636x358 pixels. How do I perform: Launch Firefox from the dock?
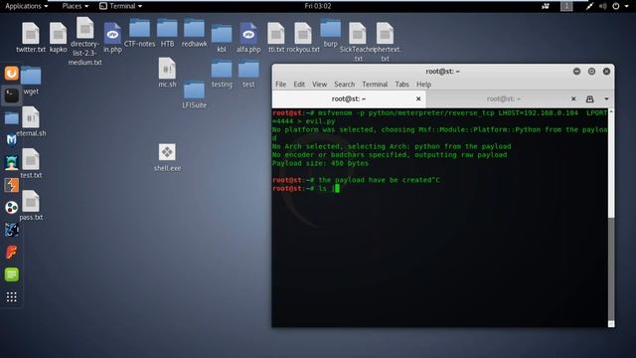(x=11, y=73)
